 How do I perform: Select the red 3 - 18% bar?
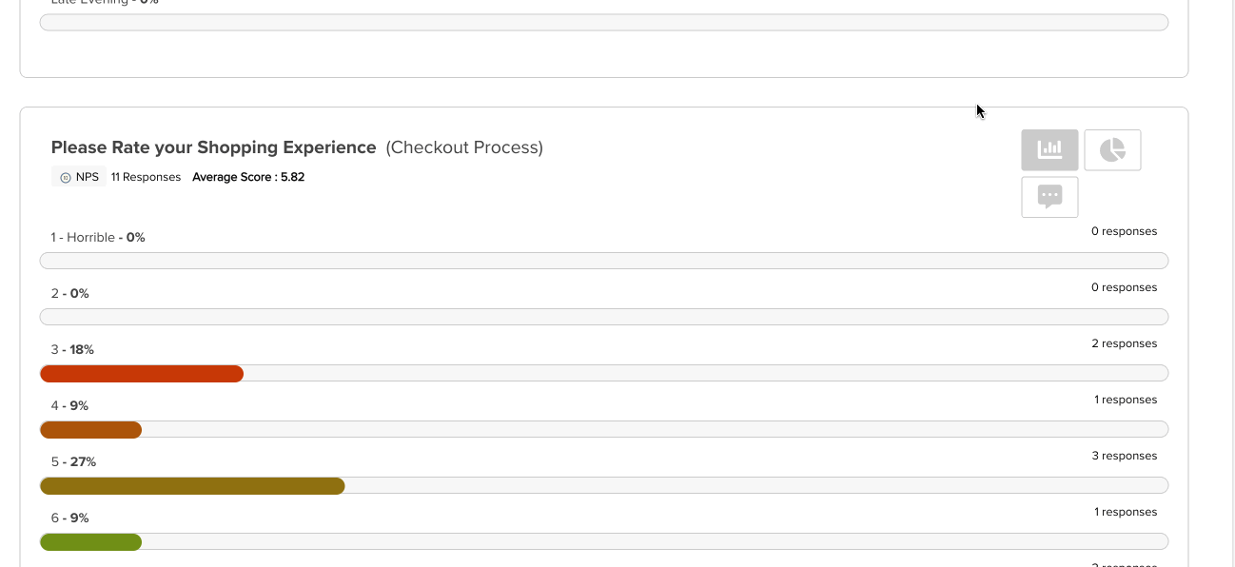tap(142, 374)
